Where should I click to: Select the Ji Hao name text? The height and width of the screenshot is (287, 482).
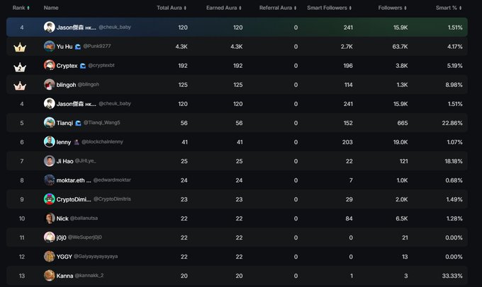click(65, 161)
